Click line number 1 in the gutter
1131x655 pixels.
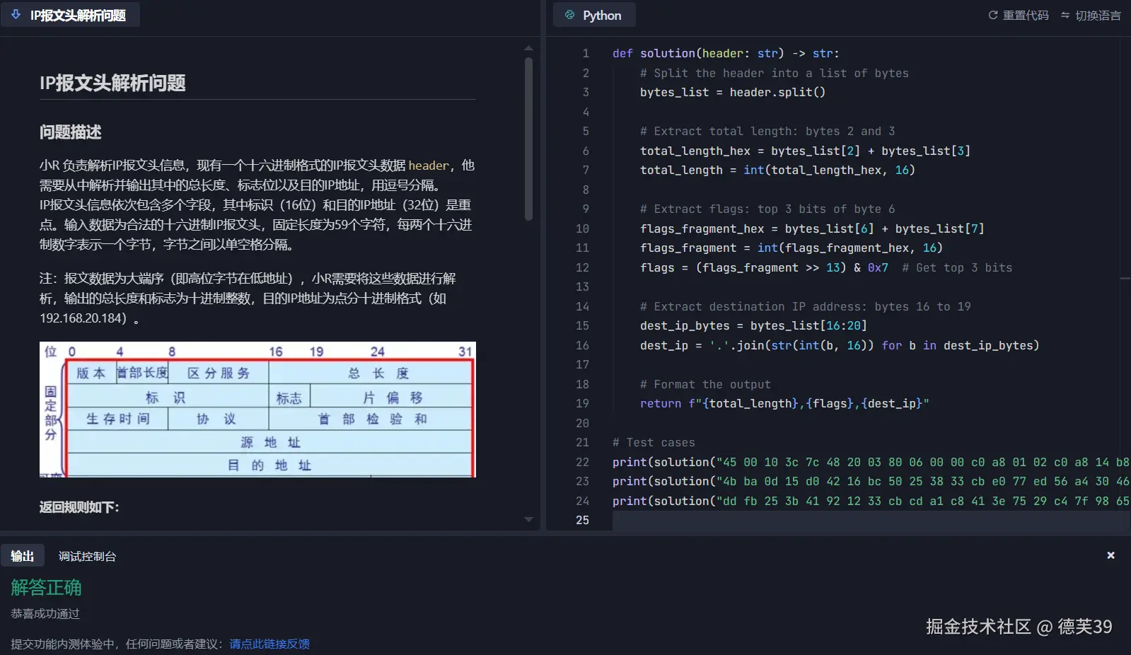pyautogui.click(x=586, y=53)
